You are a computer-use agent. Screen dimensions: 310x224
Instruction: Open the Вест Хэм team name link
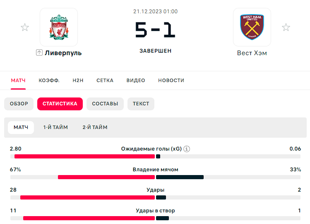pos(252,53)
